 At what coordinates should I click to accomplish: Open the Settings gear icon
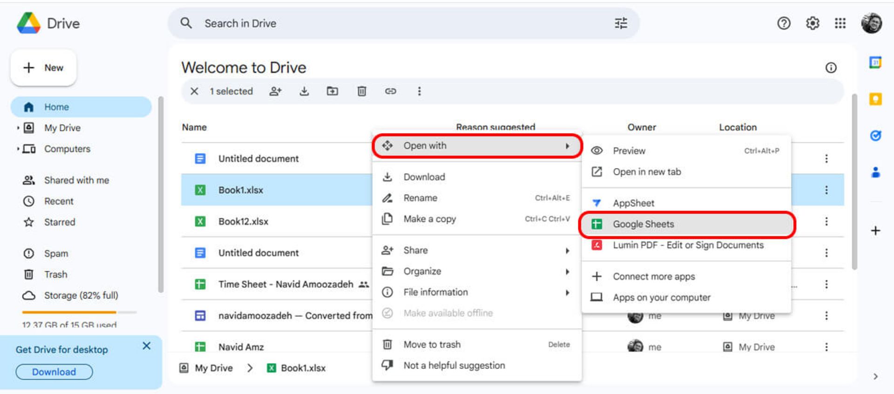click(813, 23)
